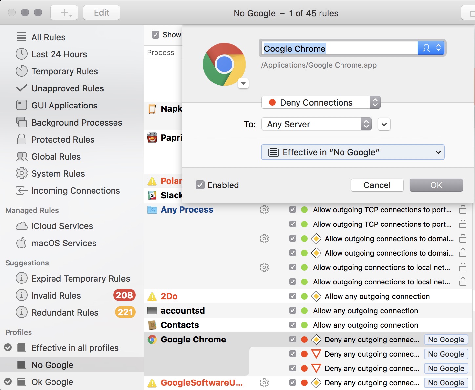The image size is (475, 390).
Task: Click the System Rules gear icon
Action: point(22,173)
